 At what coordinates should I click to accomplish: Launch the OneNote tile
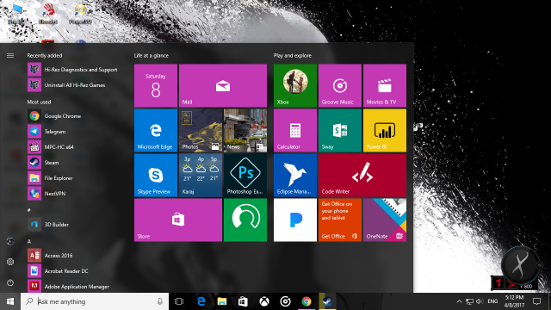pos(385,220)
